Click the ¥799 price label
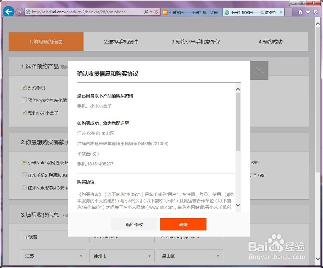The width and height of the screenshot is (323, 268). click(x=259, y=175)
